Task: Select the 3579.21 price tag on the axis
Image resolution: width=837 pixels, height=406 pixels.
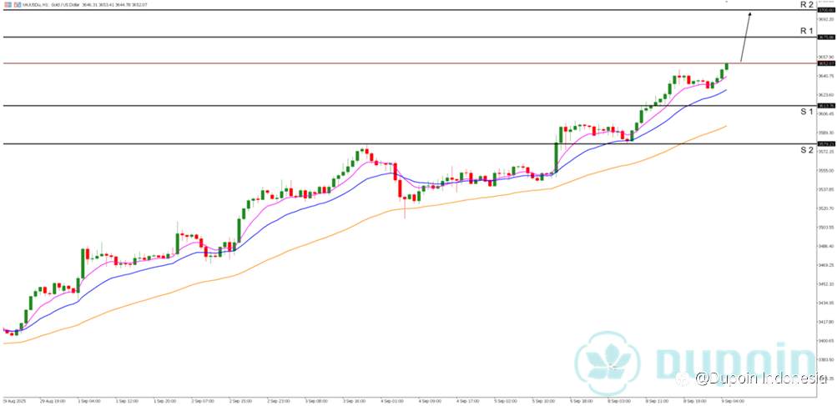Action: click(826, 143)
